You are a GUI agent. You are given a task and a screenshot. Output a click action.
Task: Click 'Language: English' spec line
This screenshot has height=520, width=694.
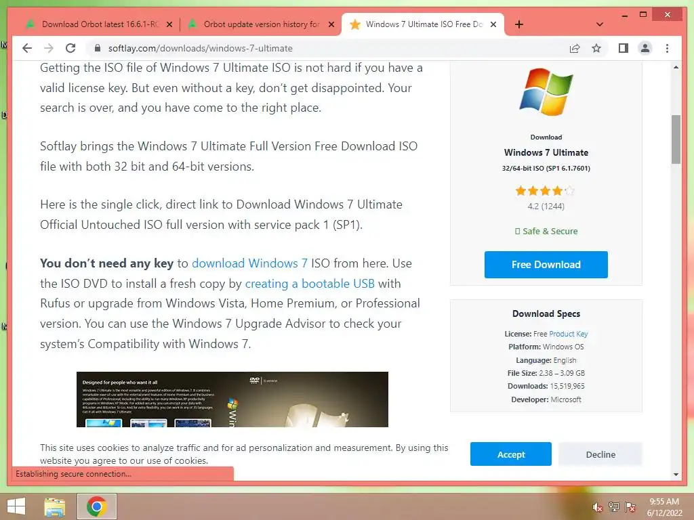pos(546,360)
